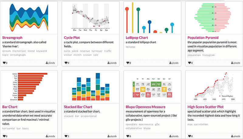Click the heart icon on Bar Chart card
This screenshot has width=243, height=139.
click(x=4, y=136)
